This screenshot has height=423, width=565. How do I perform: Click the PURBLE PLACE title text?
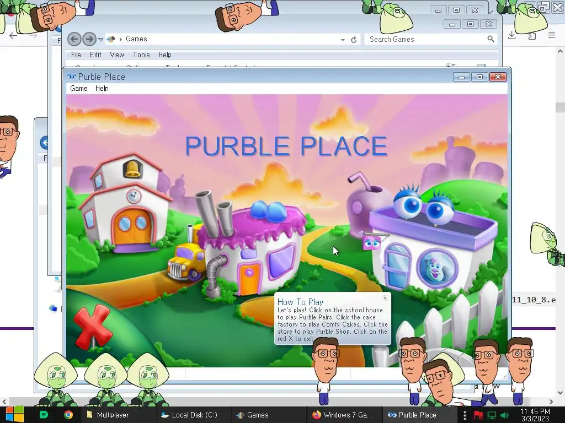286,145
